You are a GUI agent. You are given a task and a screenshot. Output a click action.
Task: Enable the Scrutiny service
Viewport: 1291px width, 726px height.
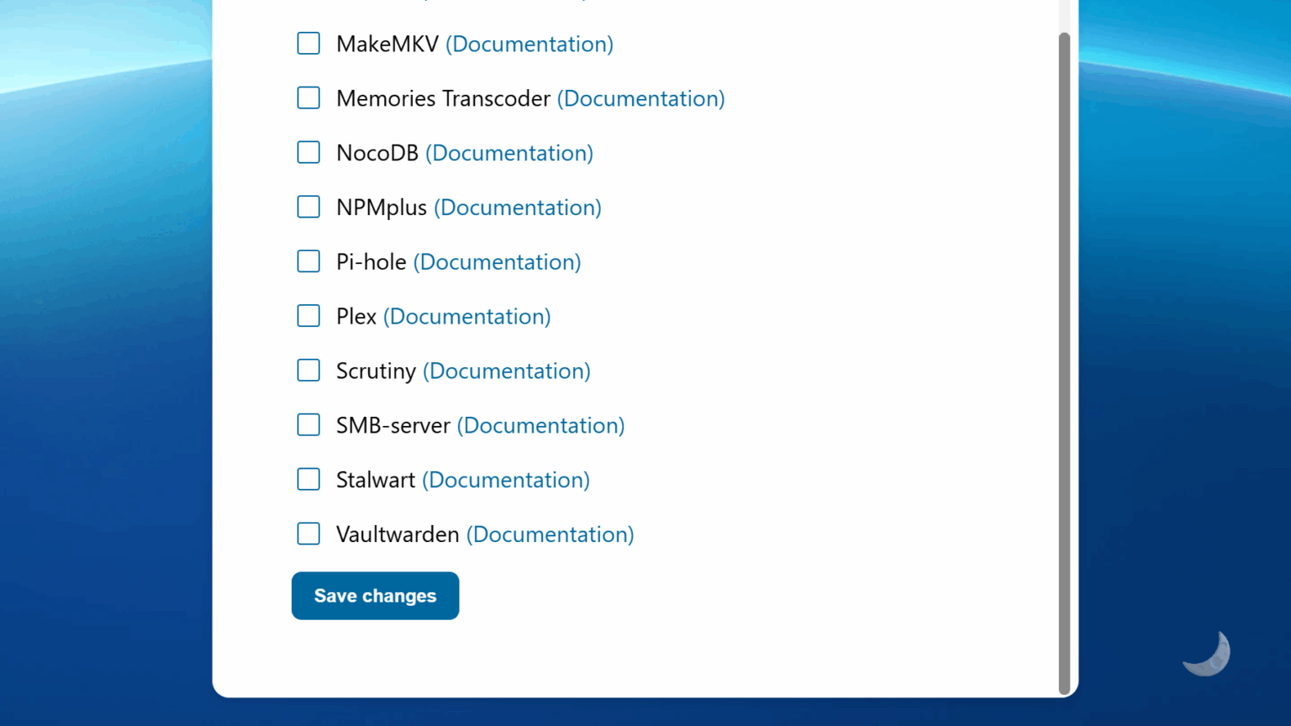point(308,370)
